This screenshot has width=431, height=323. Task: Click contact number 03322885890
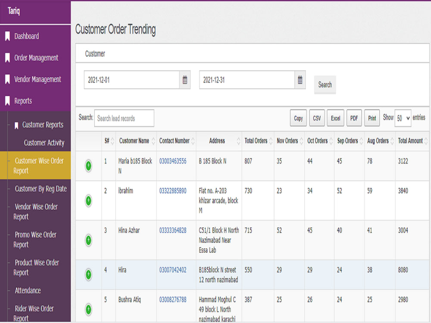click(173, 191)
